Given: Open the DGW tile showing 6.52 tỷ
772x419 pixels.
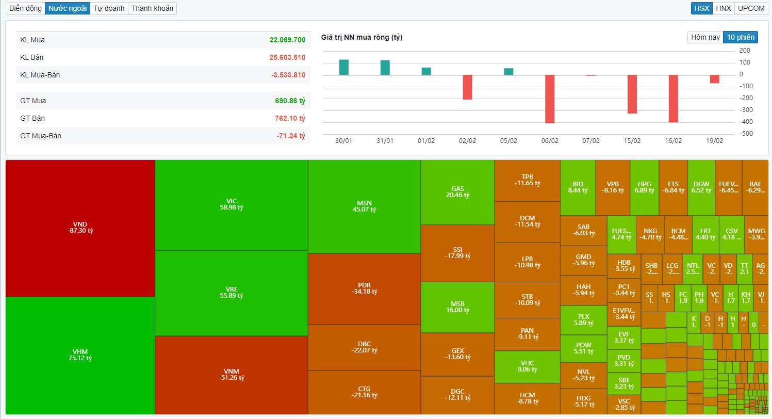Looking at the screenshot, I should tap(701, 187).
